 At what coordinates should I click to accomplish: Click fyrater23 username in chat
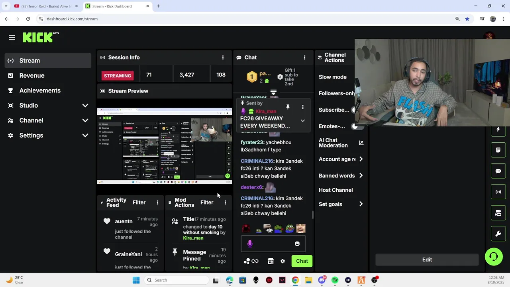click(x=252, y=142)
